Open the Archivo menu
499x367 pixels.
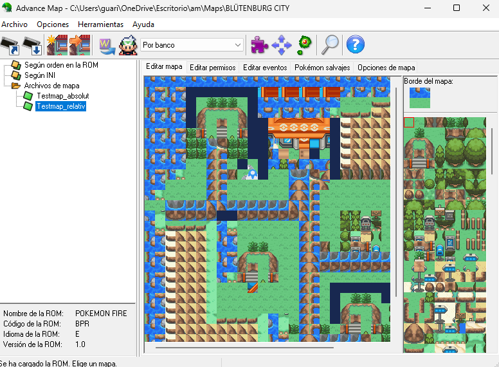[x=14, y=24]
